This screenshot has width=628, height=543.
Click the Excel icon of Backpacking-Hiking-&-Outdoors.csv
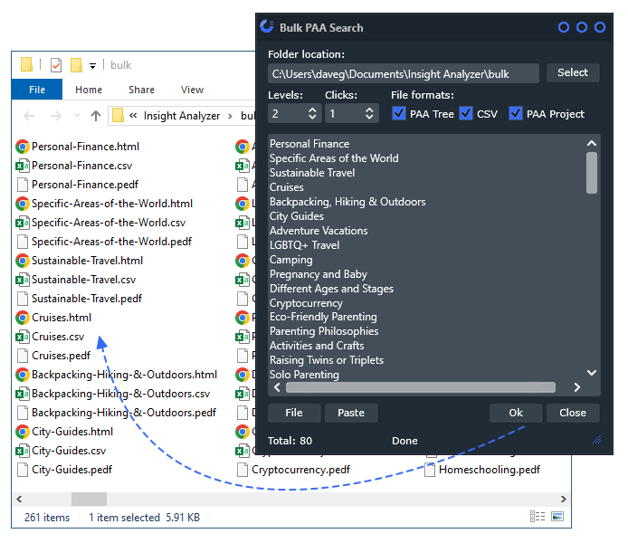(23, 394)
